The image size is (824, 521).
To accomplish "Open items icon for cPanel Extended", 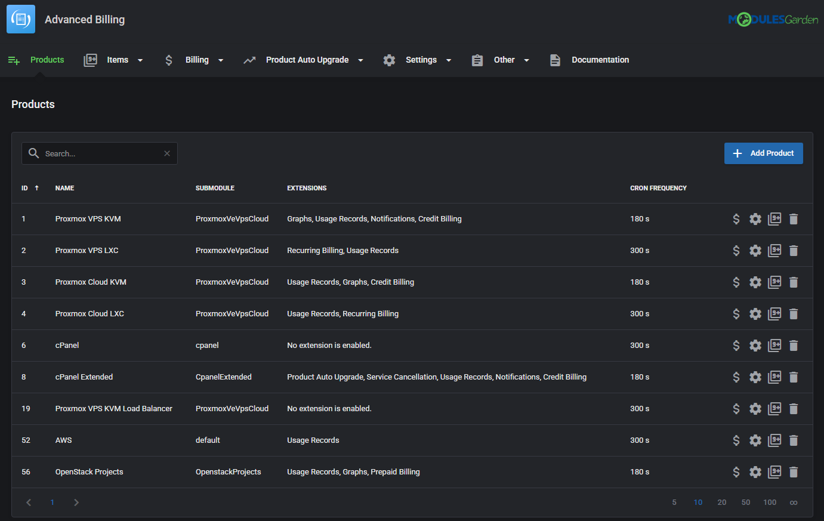I will (774, 377).
